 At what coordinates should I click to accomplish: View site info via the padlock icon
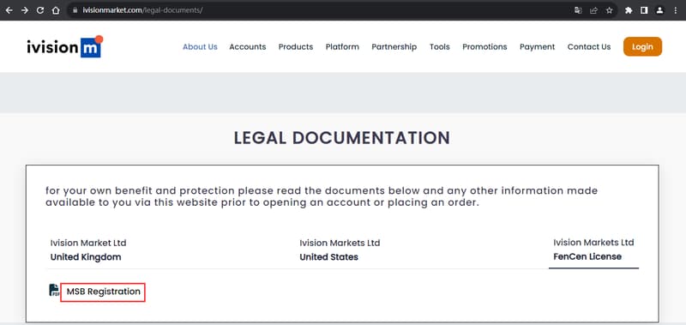pos(75,10)
